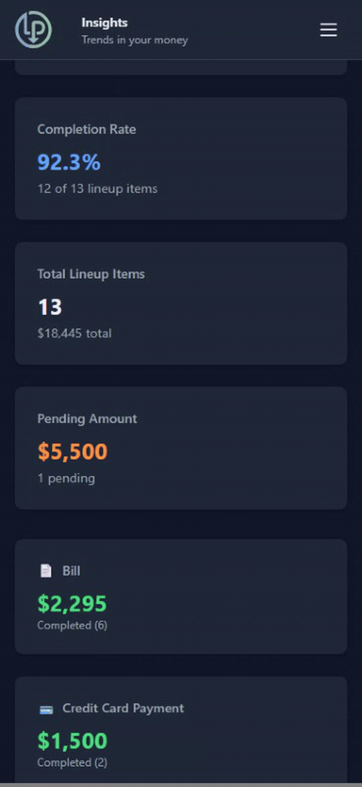The image size is (362, 787).
Task: Click the "1 pending" label
Action: pyautogui.click(x=66, y=478)
